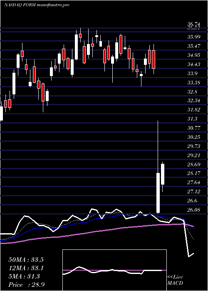Select the 34.95 price axis label
The height and width of the screenshot is (291, 208).
(x=194, y=55)
